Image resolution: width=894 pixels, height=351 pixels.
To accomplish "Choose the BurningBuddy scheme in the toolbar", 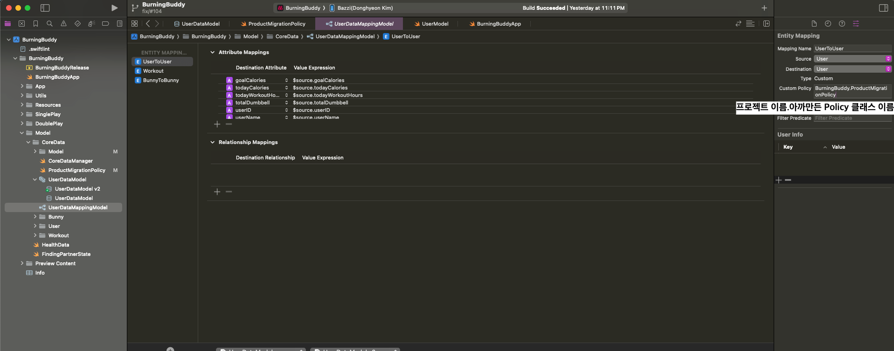I will (x=298, y=8).
